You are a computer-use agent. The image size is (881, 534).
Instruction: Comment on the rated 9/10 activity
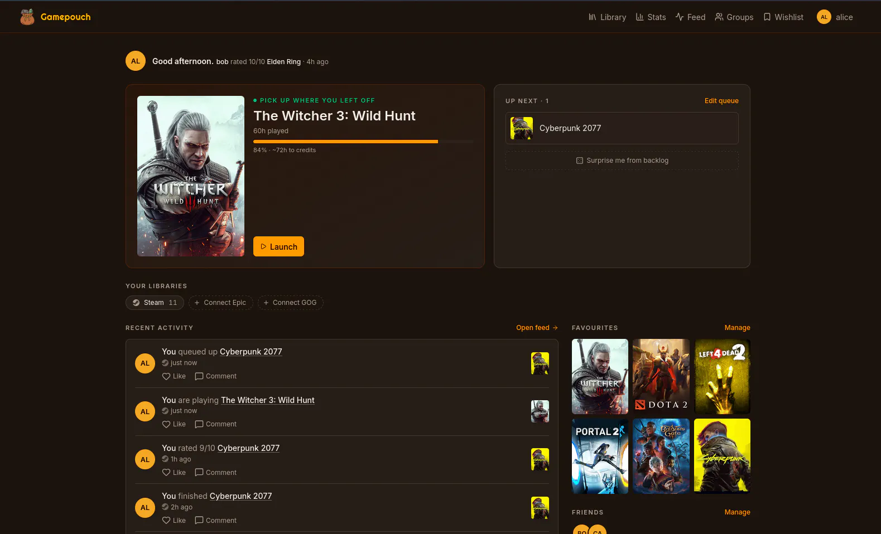[x=216, y=473]
